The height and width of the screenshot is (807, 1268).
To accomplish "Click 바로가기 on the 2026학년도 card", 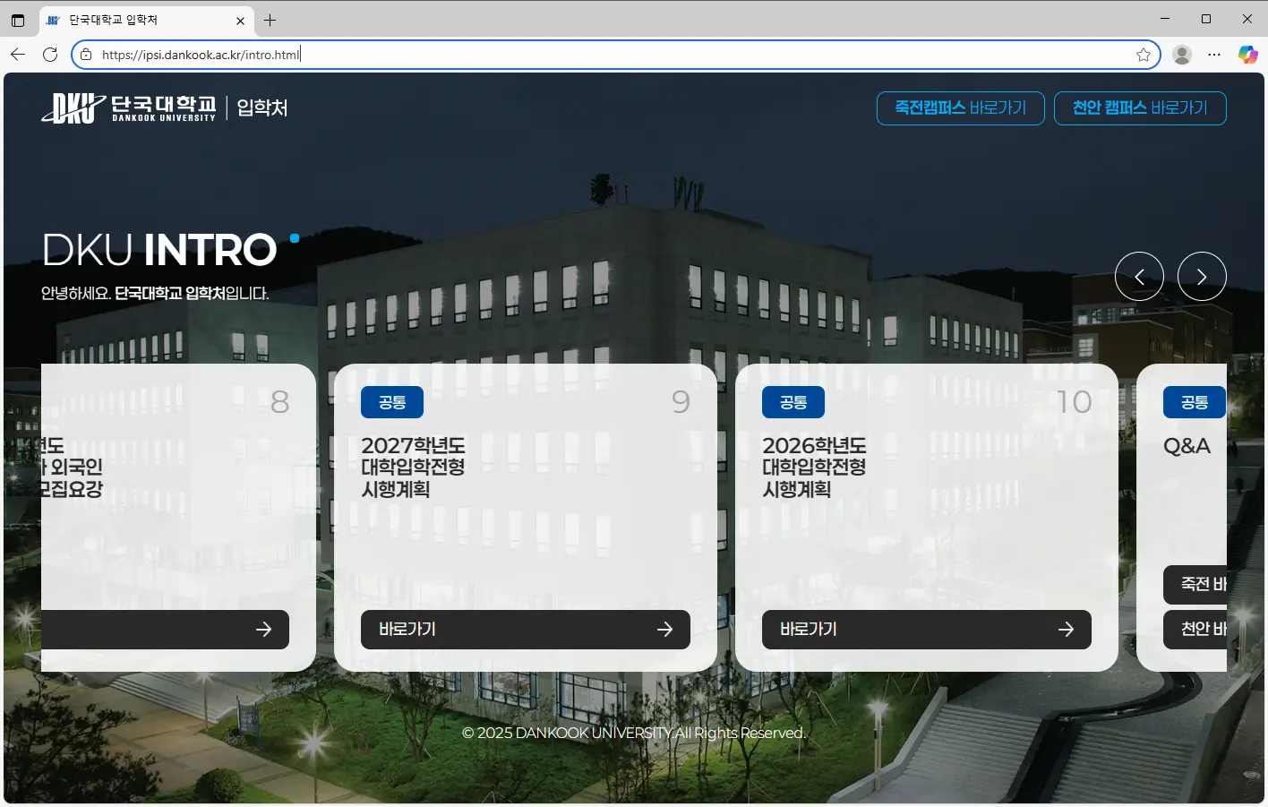I will (927, 630).
